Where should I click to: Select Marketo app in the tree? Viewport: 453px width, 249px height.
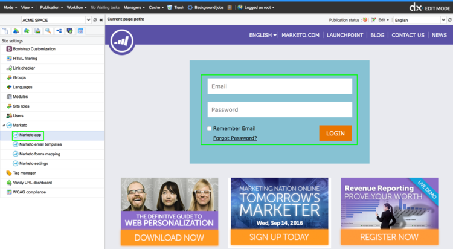[30, 135]
